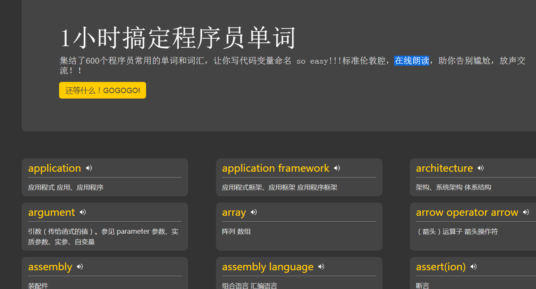Screen dimensions: 536x289
Task: Click the assembly language heading
Action: click(x=268, y=267)
